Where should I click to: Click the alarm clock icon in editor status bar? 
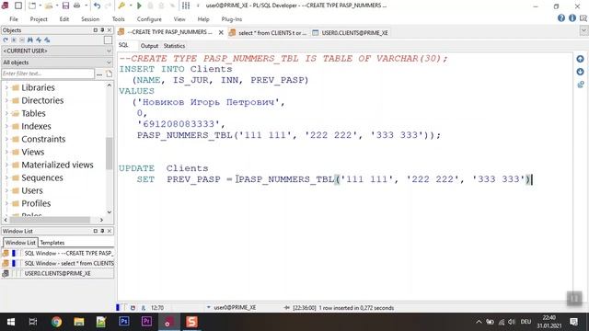coord(133,308)
